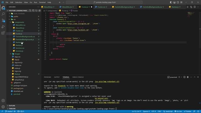
Task: Switch to the Footer.css editor tab
Action: point(101,7)
